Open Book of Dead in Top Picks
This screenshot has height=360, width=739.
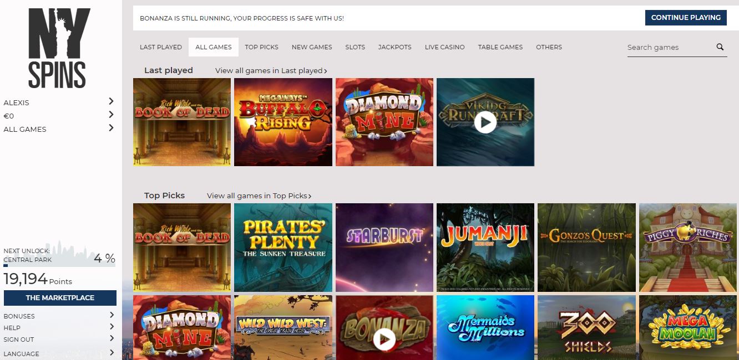(182, 248)
